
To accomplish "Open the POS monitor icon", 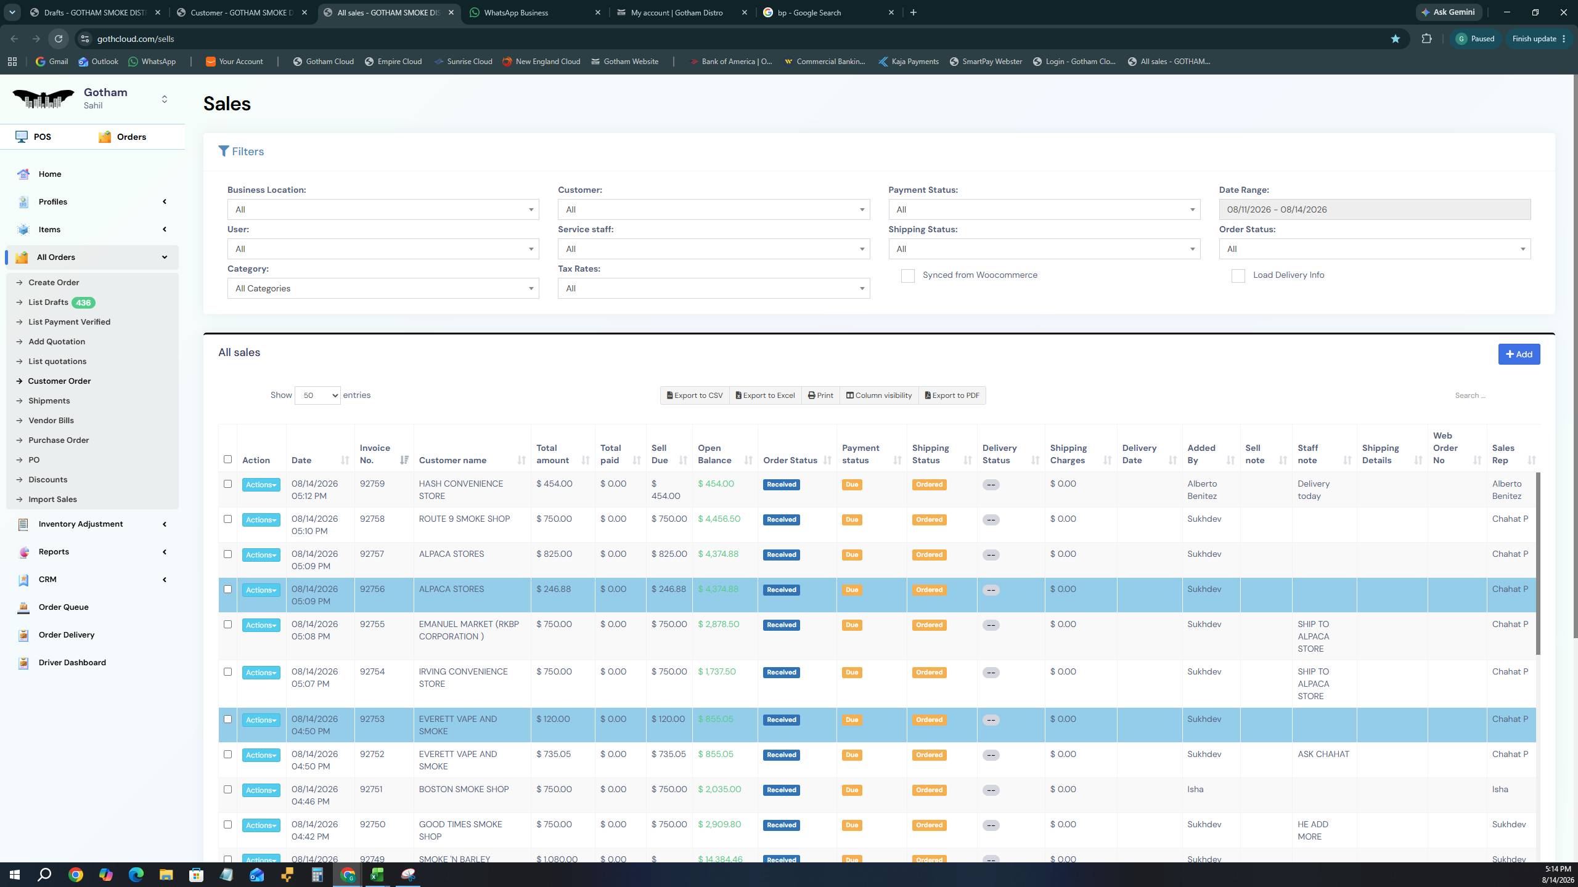I will (x=22, y=137).
